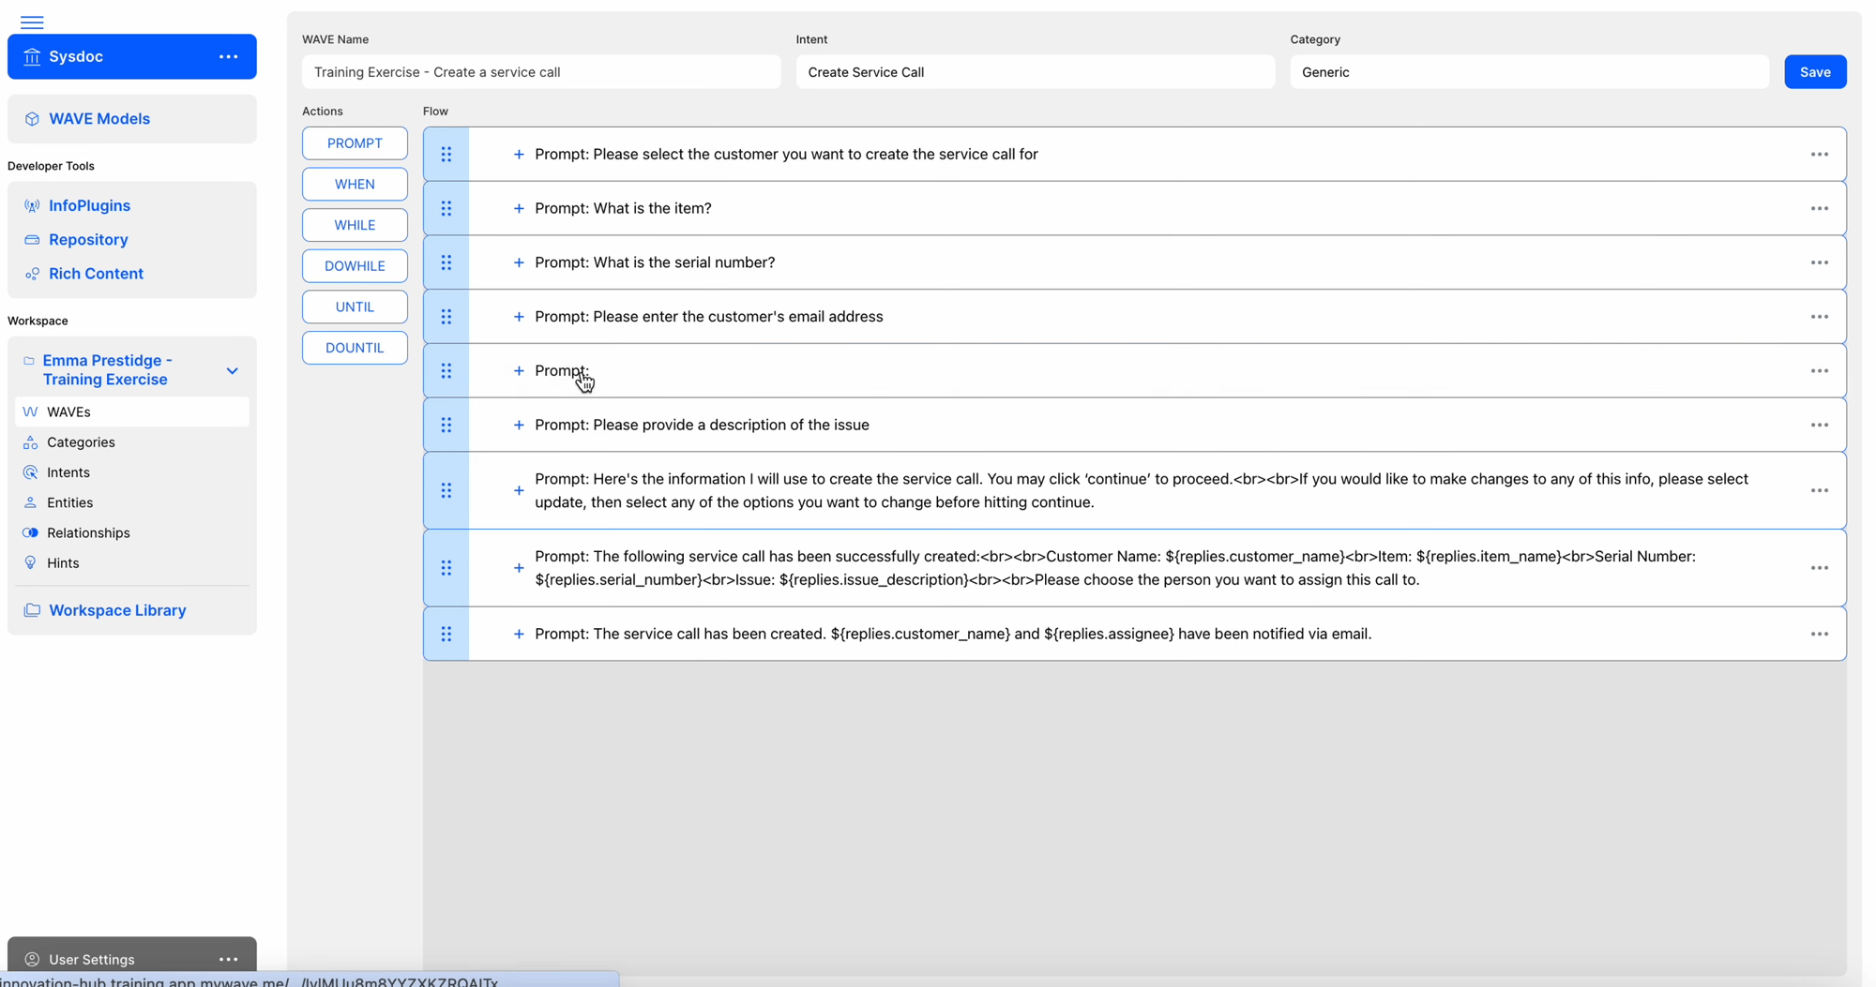Select Intents in workspace menu
Image resolution: width=1876 pixels, height=987 pixels.
tap(131, 472)
